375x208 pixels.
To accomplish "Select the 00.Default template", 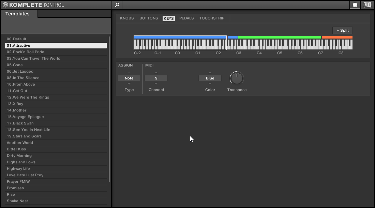I will point(56,39).
